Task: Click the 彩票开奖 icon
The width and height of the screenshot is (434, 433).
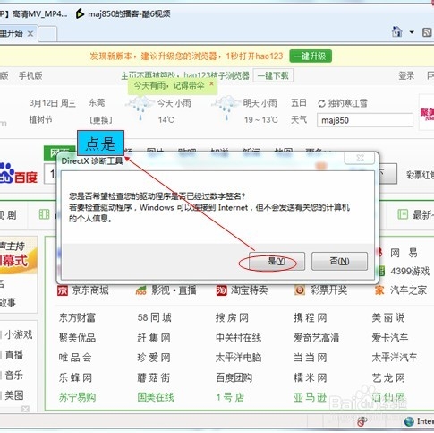Action: (300, 290)
